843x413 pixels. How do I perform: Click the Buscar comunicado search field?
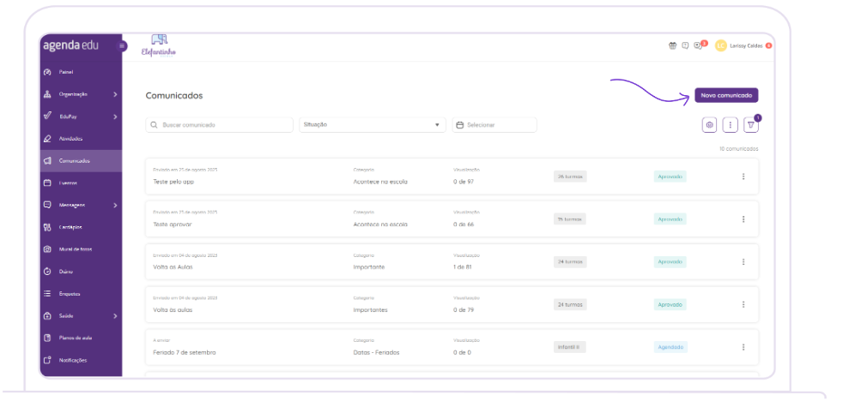point(220,125)
